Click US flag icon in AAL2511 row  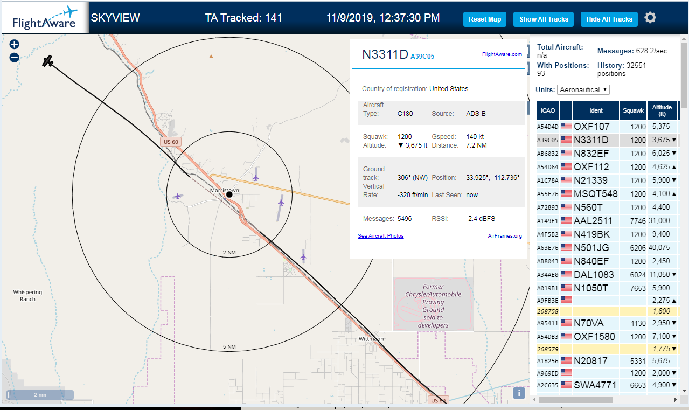pos(566,221)
